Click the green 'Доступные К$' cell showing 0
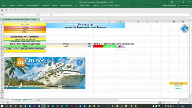Image resolution: width=192 pixels, height=108 pixels. [x=109, y=46]
